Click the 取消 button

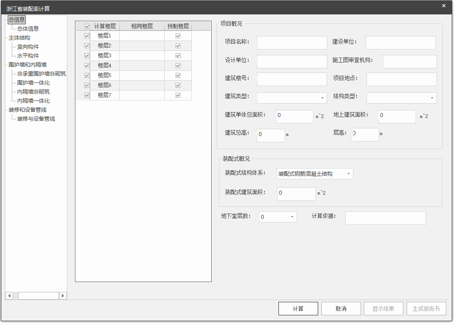tap(341, 309)
